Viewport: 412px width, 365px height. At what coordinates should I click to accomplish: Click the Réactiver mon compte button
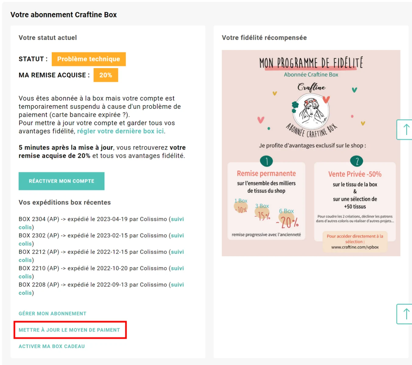coord(62,181)
